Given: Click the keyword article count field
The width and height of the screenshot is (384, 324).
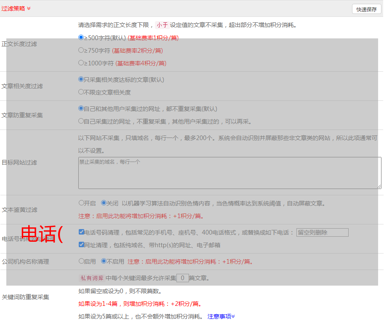Looking at the screenshot, I should coord(182,278).
